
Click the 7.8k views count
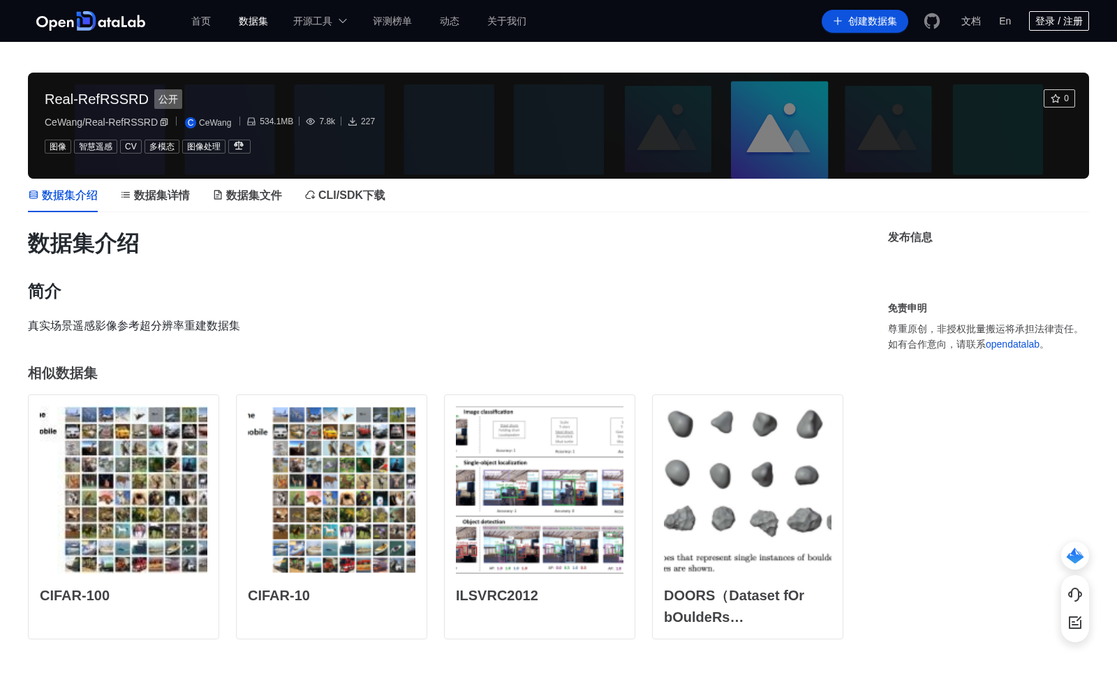327,121
